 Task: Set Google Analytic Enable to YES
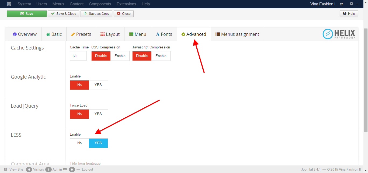pyautogui.click(x=98, y=85)
